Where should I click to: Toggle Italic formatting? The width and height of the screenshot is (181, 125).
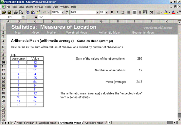tap(117, 12)
